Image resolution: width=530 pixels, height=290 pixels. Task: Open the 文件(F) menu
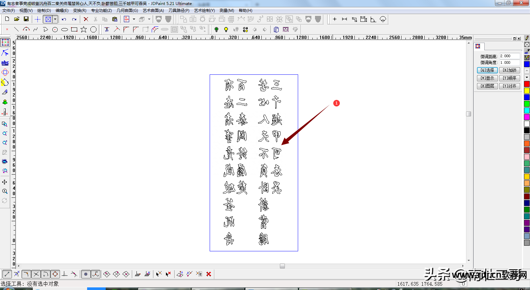click(8, 11)
